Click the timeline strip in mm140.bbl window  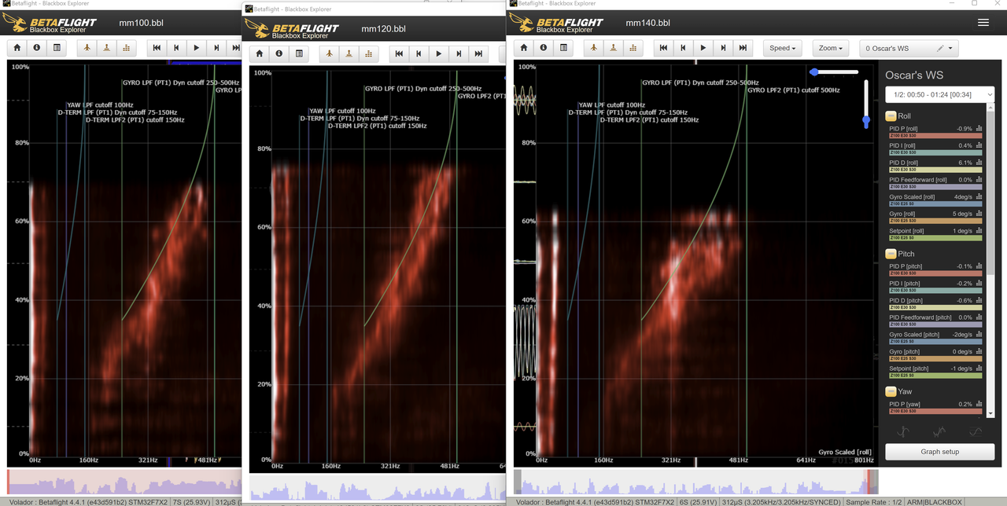695,482
